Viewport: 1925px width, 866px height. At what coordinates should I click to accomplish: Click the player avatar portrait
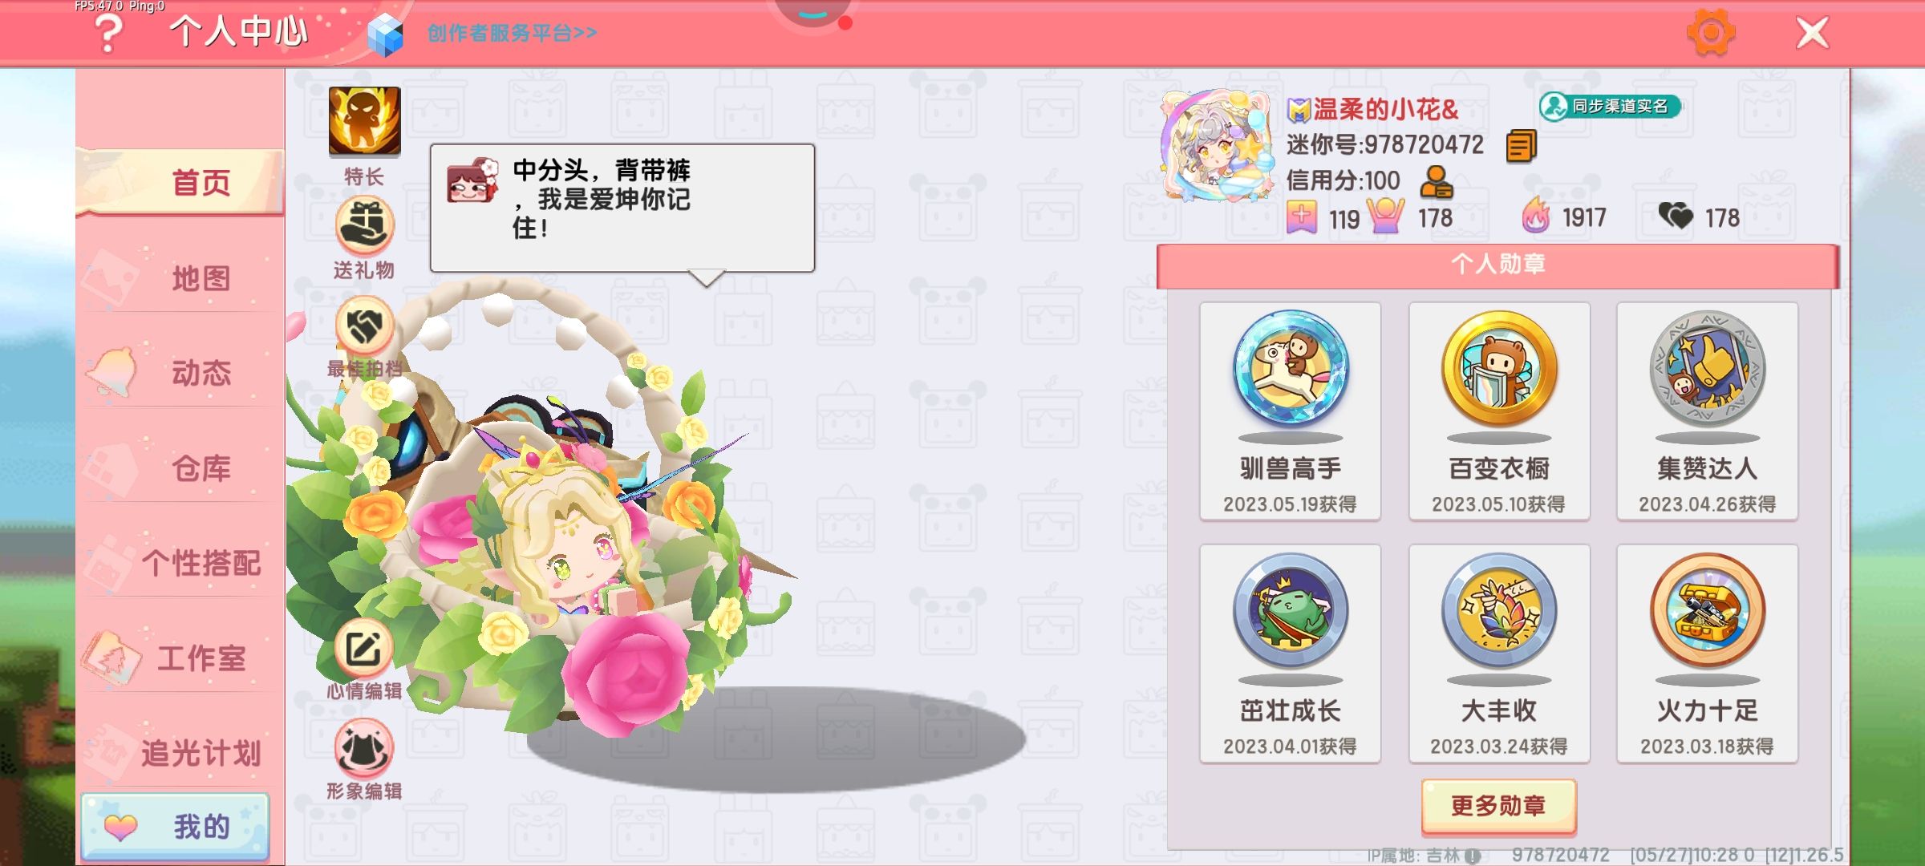tap(1218, 145)
